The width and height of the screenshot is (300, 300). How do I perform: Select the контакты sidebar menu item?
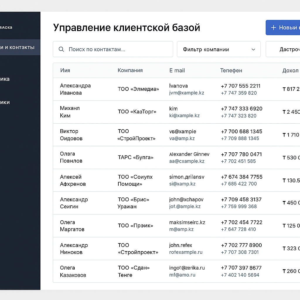20,47
